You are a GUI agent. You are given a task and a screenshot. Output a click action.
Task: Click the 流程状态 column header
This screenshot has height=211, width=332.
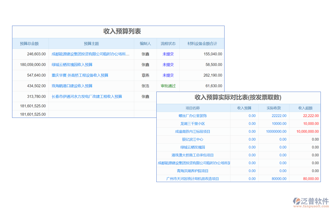pyautogui.click(x=168, y=44)
